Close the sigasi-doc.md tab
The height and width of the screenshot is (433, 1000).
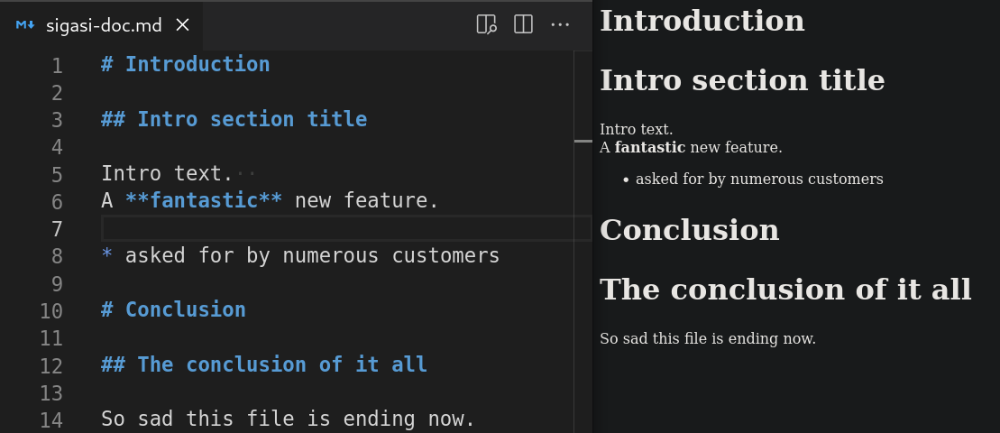(182, 25)
